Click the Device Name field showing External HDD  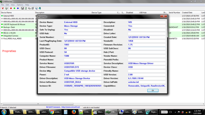[83, 22]
